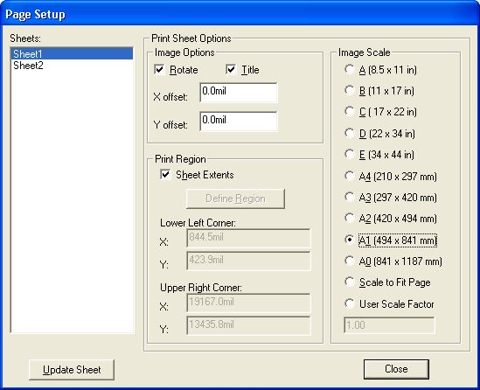
Task: Select Sheet1 in the Sheets list
Action: (x=72, y=54)
